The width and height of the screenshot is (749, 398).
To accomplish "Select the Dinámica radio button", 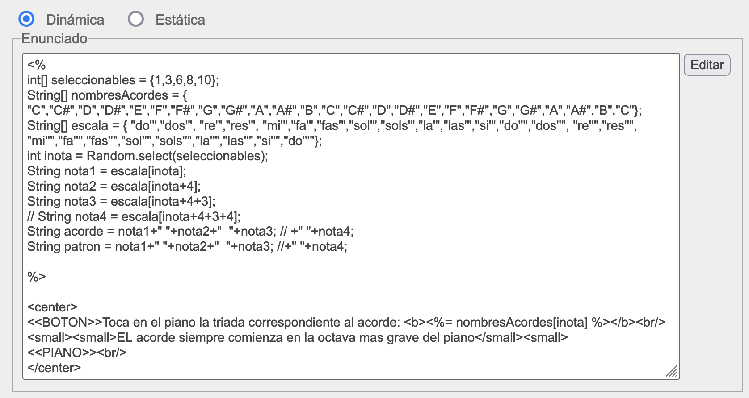I will 26,19.
